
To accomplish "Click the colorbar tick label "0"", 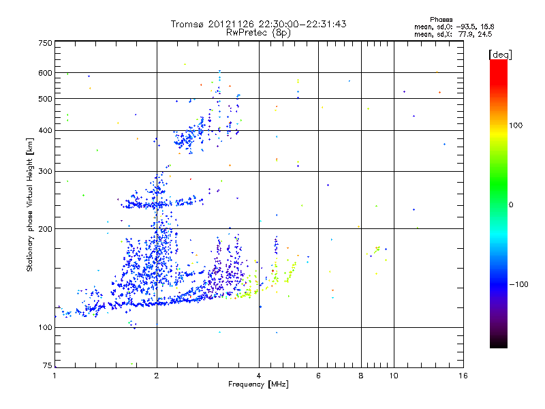I will click(x=510, y=205).
